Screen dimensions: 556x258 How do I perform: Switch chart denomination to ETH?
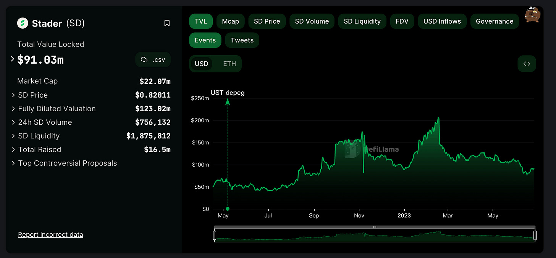tap(230, 64)
